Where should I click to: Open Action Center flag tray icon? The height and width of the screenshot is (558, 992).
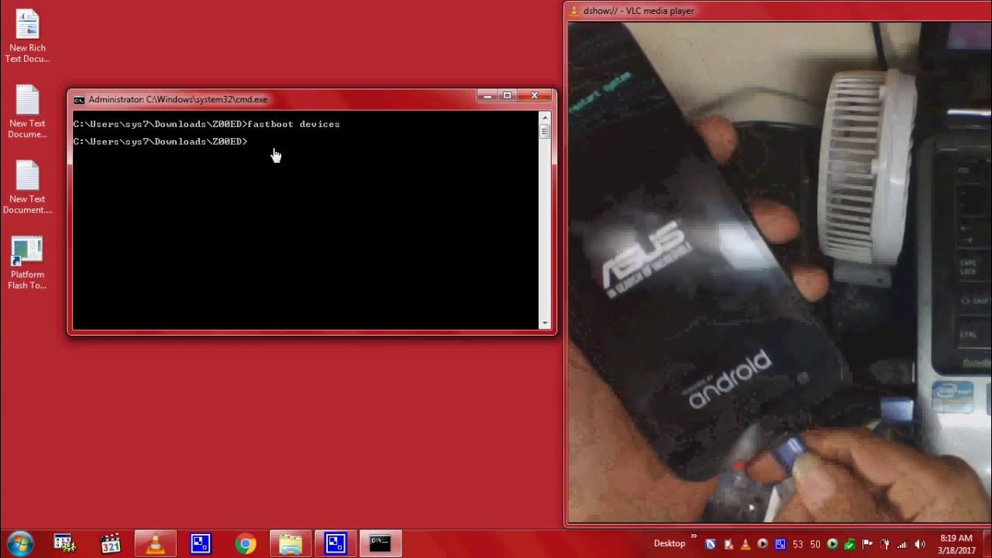pyautogui.click(x=867, y=544)
